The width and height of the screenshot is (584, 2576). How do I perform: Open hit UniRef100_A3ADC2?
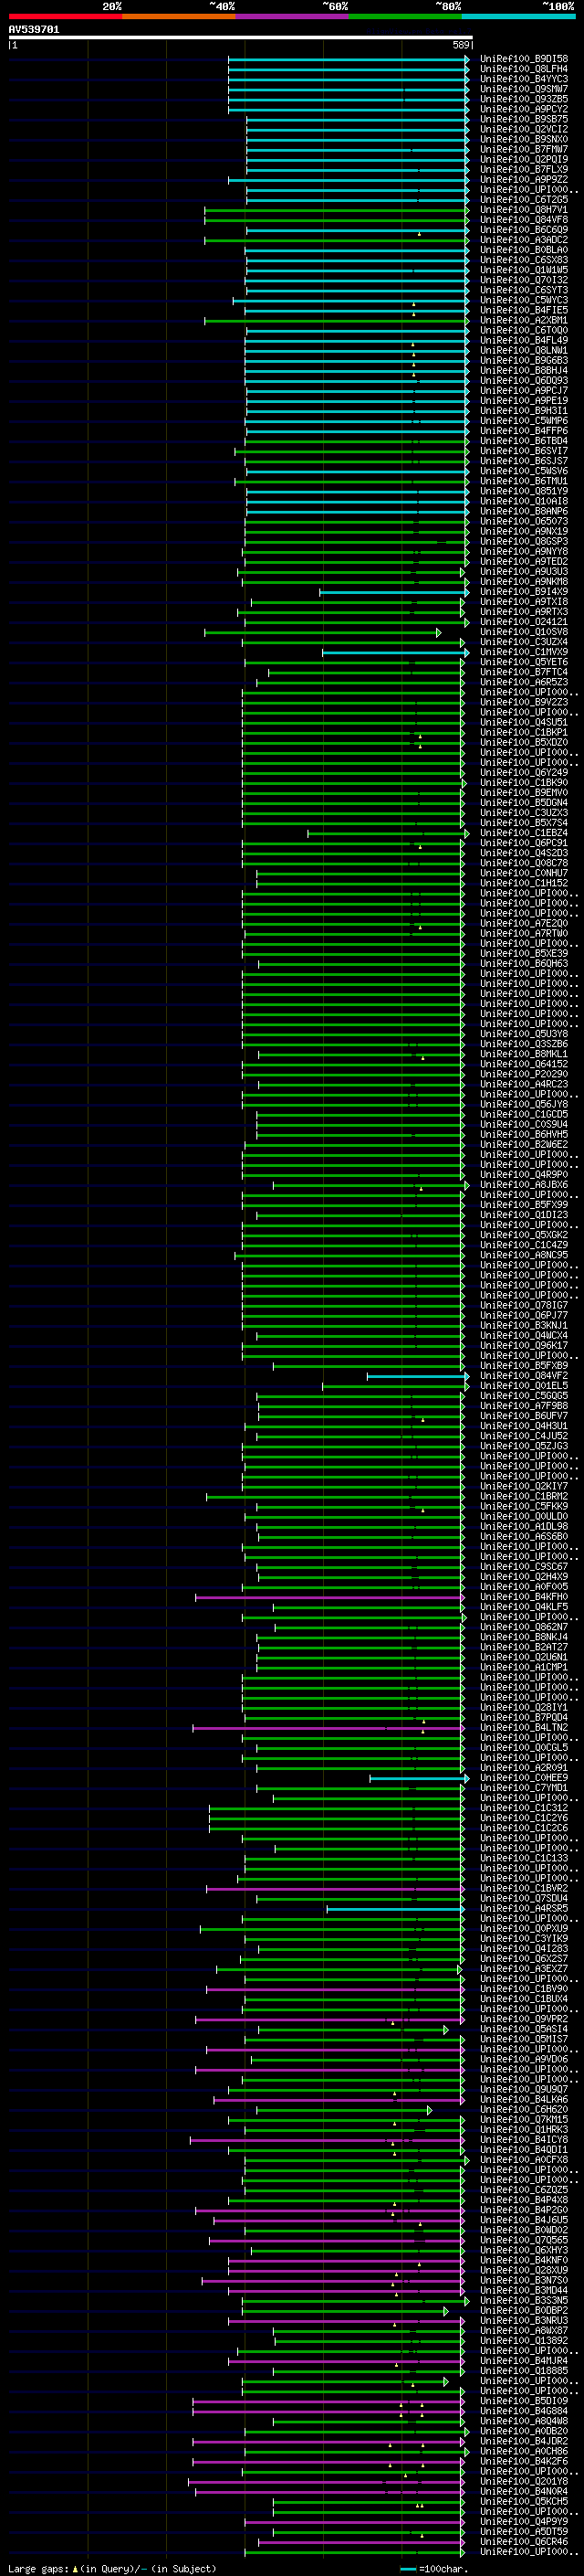pos(524,240)
